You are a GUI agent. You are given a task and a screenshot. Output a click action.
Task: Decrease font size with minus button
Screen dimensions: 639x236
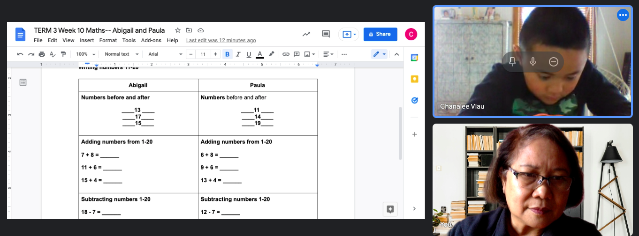click(x=190, y=54)
